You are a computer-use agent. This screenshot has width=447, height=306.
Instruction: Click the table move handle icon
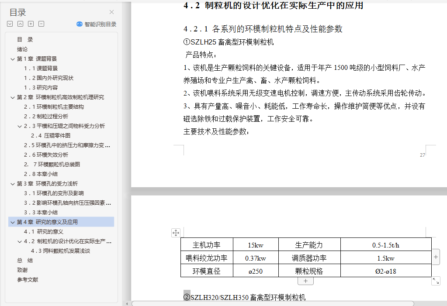176,233
